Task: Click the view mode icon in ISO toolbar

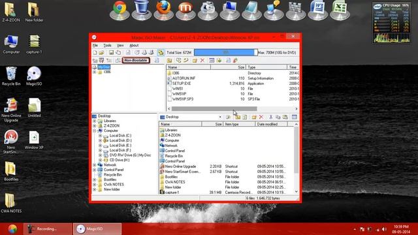Action: 212,61
